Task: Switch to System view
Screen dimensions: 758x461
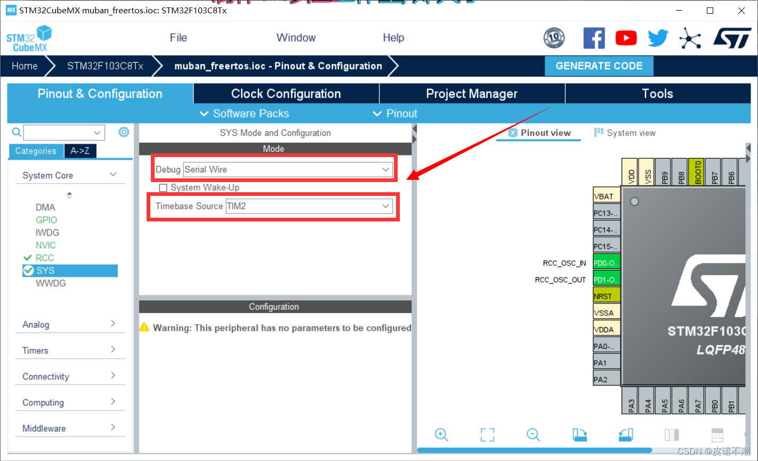Action: tap(625, 133)
